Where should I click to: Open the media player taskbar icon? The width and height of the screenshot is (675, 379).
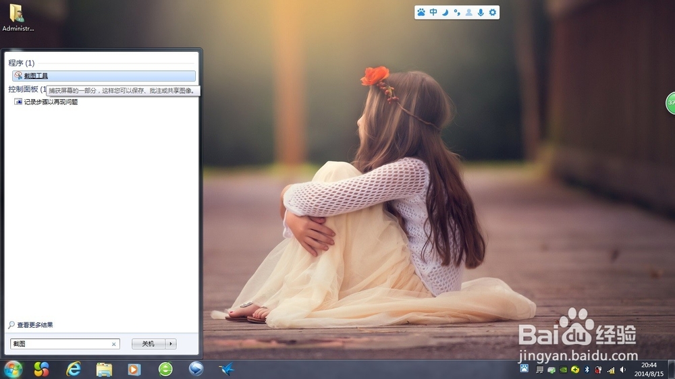(x=134, y=370)
